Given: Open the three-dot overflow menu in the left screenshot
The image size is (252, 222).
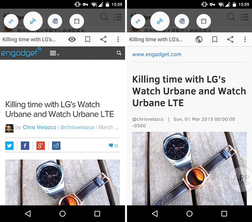Looking at the screenshot, I should coord(118,40).
